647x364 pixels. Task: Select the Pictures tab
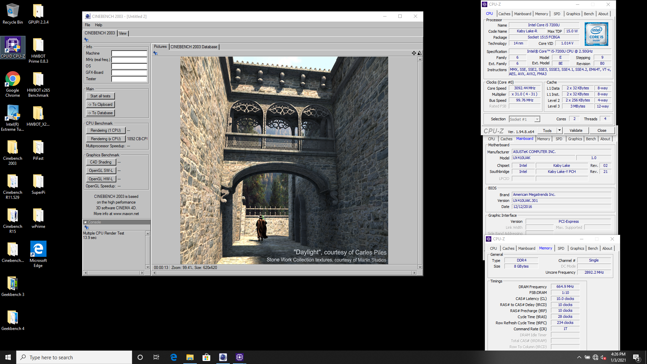[x=160, y=47]
